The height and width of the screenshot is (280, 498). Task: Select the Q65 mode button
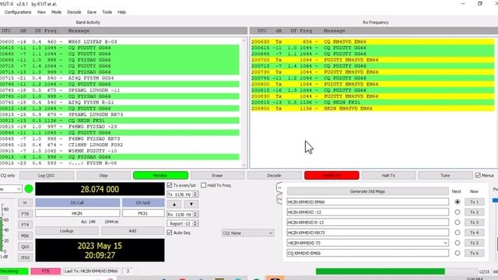tap(25, 247)
